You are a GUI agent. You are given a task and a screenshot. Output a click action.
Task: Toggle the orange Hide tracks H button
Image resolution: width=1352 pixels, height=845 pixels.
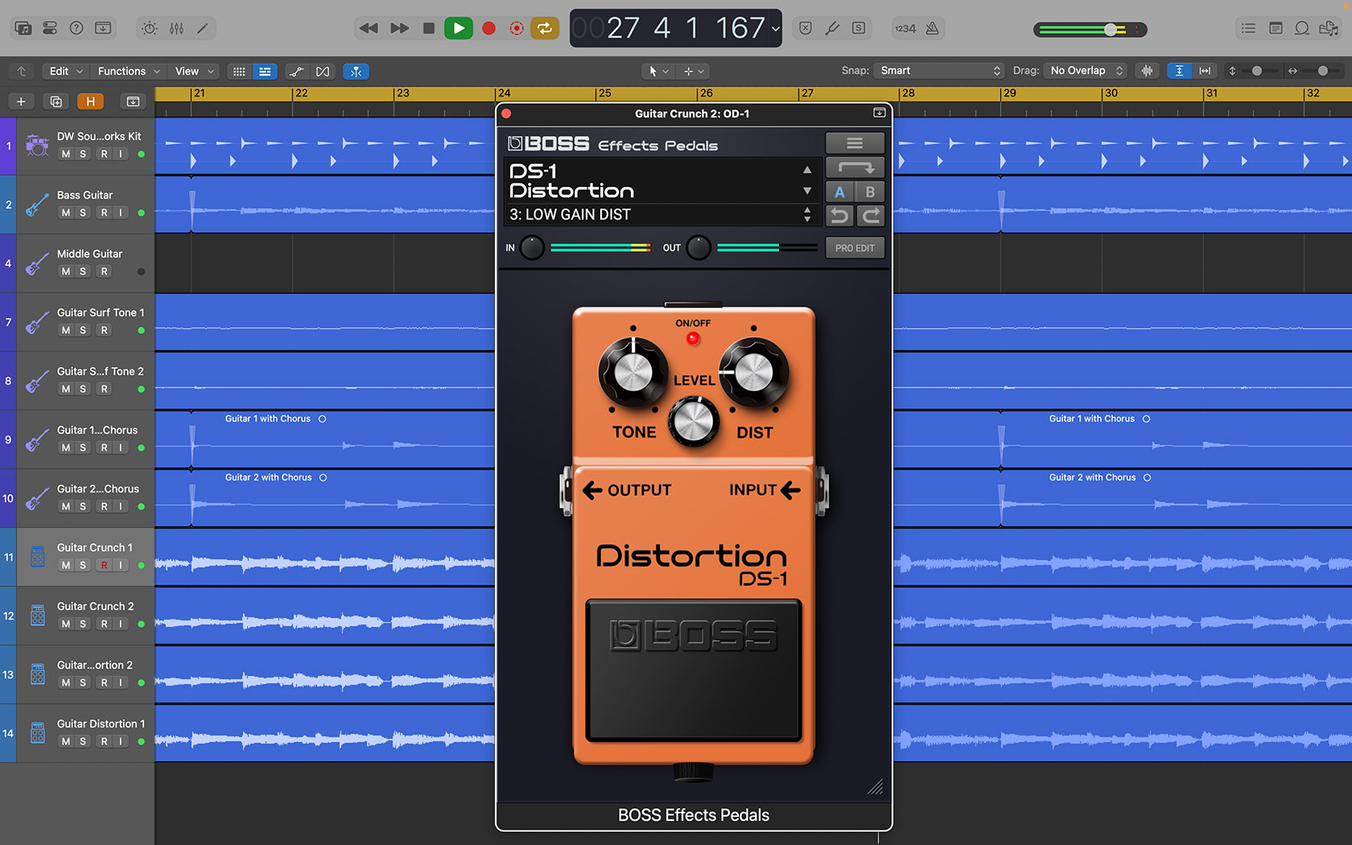click(90, 101)
